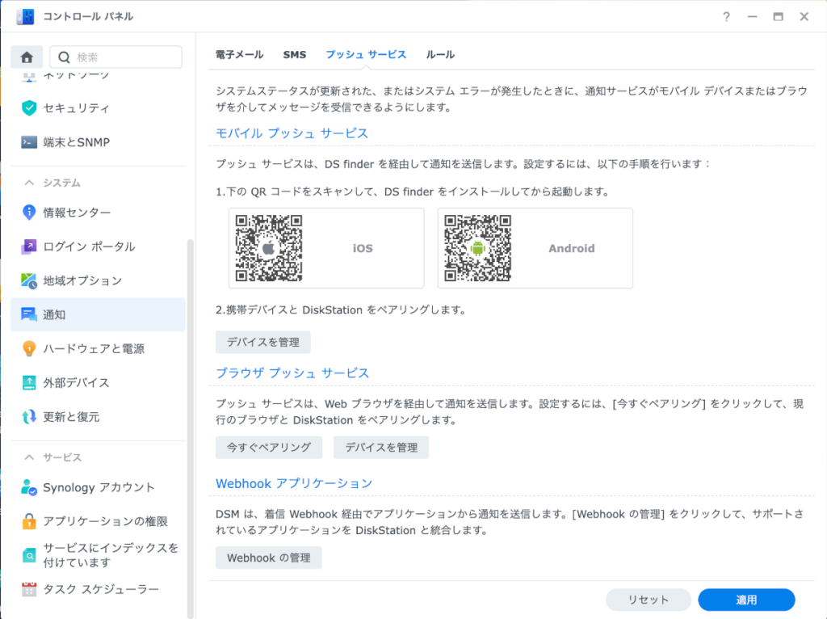The width and height of the screenshot is (827, 619).
Task: Collapse the システム section chevron
Action: coord(29,183)
